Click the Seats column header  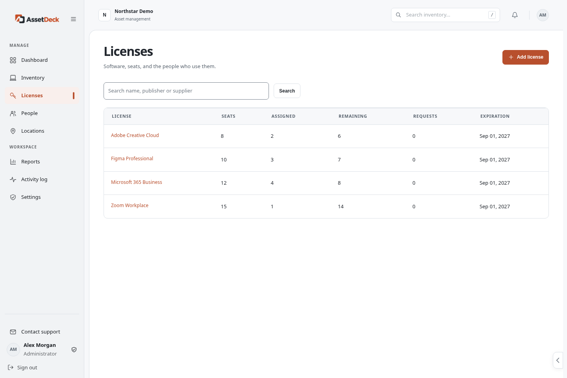(x=228, y=117)
